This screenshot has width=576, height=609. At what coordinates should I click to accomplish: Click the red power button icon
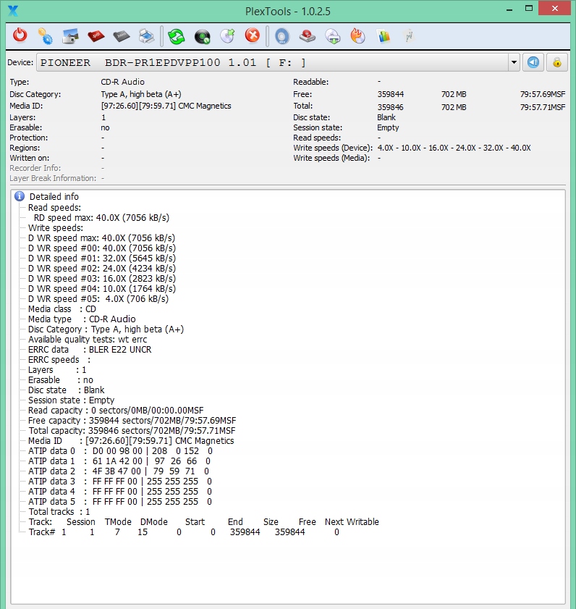(x=20, y=35)
